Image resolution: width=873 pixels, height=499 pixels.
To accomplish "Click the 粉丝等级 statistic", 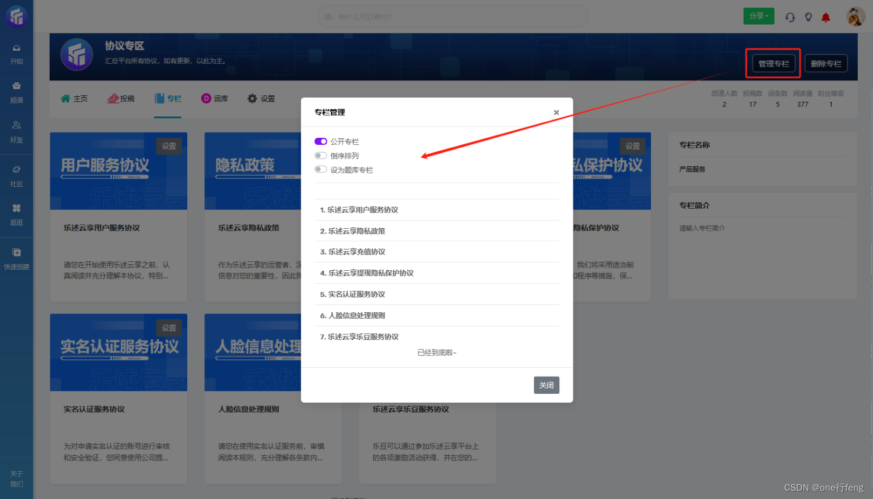I will [x=830, y=99].
